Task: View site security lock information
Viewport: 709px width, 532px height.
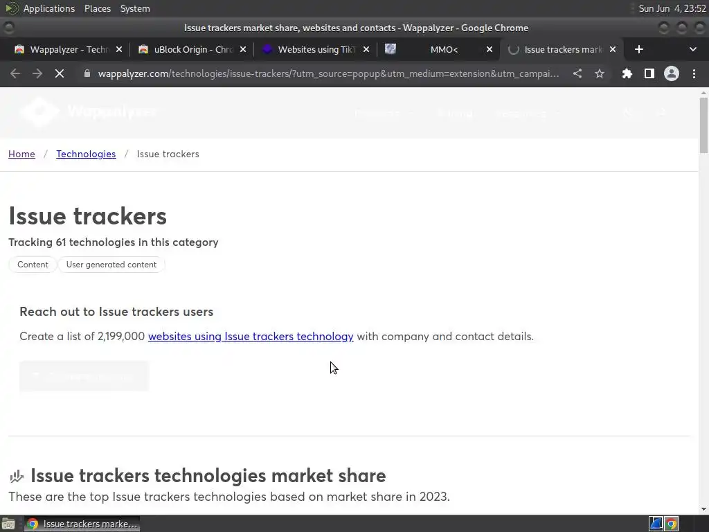Action: 87,73
